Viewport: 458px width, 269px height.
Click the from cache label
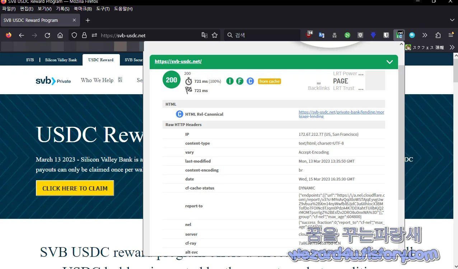coord(269,81)
